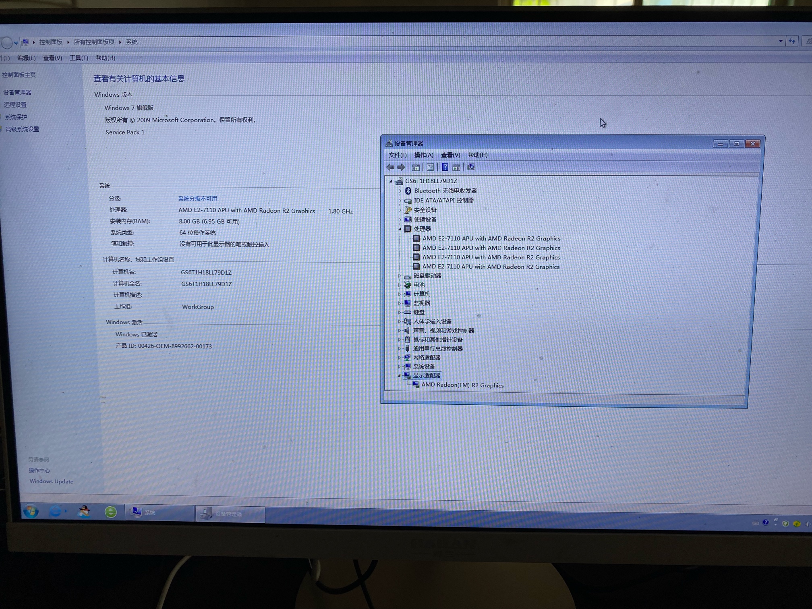Screen dimensions: 812x609
Task: Open QQ penguin icon on taskbar
Action: coord(84,512)
